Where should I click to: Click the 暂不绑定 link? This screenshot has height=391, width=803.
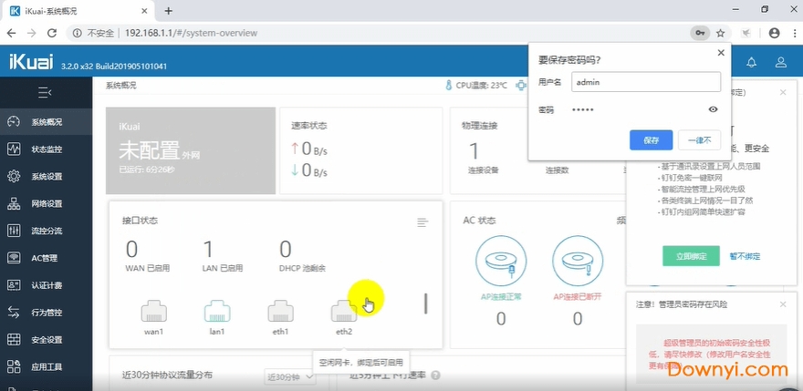(746, 256)
